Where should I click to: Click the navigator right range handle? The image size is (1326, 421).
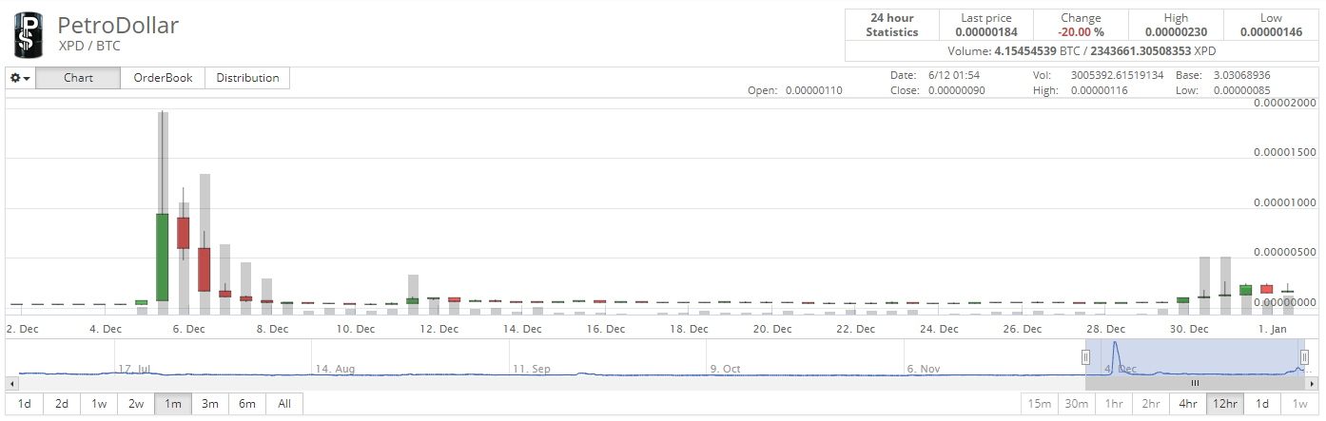1304,356
